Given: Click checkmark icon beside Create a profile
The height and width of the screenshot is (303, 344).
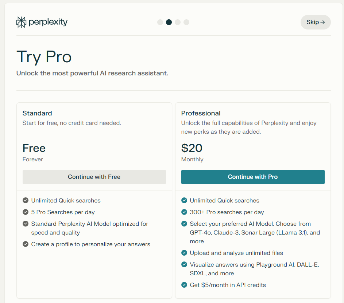Looking at the screenshot, I should pos(26,244).
